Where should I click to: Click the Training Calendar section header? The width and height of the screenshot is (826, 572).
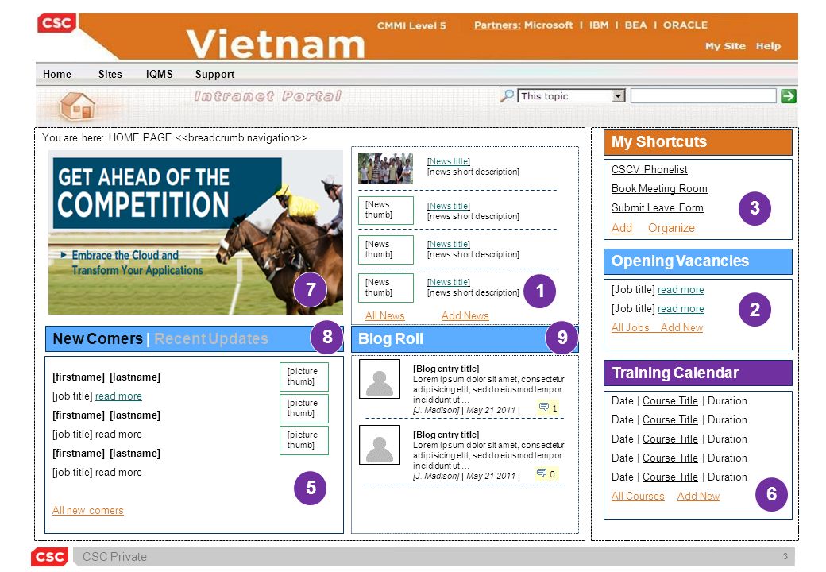(698, 373)
